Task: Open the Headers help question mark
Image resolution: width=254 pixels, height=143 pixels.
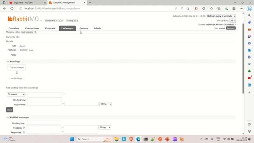Action: click(x=24, y=128)
